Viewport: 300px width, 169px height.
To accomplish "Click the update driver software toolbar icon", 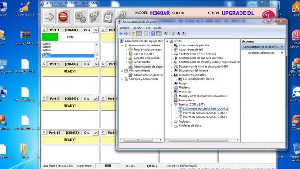I will click(x=173, y=34).
